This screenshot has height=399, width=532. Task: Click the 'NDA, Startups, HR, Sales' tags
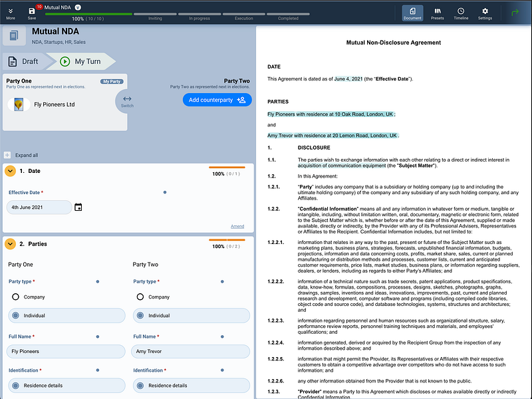[59, 42]
